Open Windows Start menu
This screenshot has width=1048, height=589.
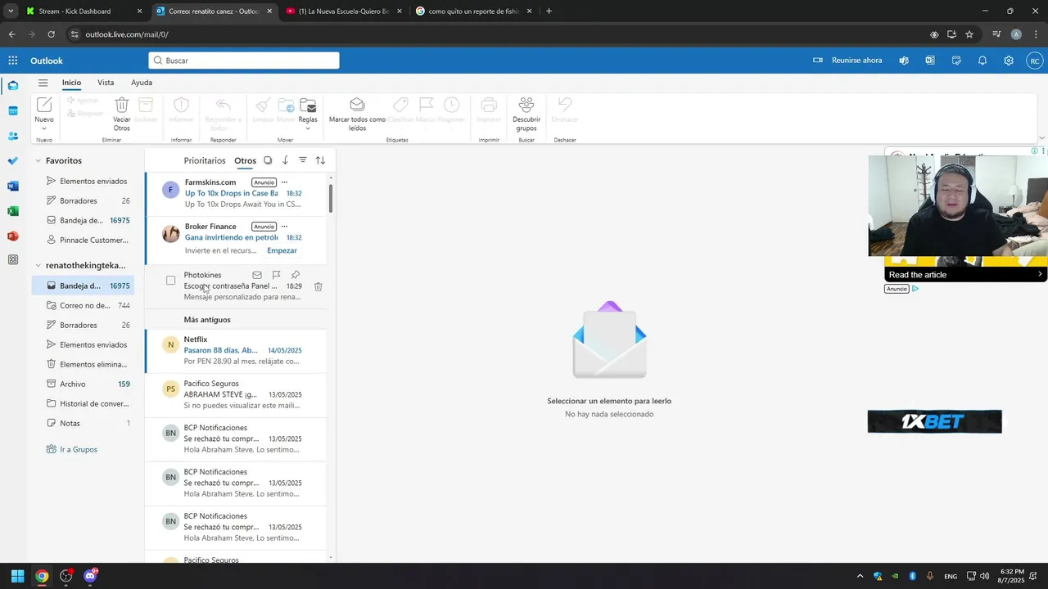[x=17, y=576]
